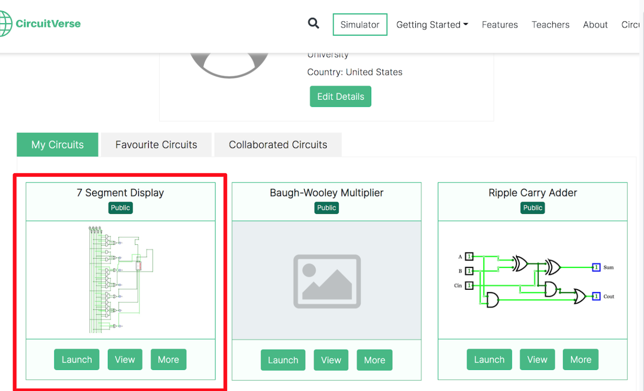Open the 7 Segment Display circuit thumbnail
The height and width of the screenshot is (391, 644).
point(121,280)
